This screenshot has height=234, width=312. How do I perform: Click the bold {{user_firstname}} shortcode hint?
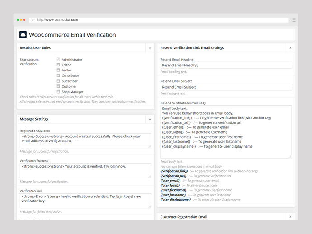173,190
